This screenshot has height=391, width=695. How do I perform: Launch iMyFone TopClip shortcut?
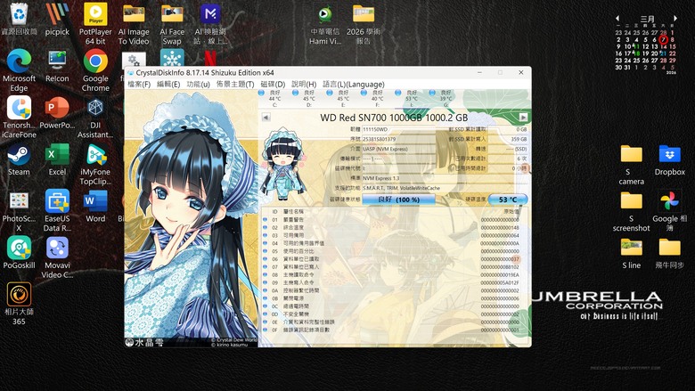click(x=95, y=164)
